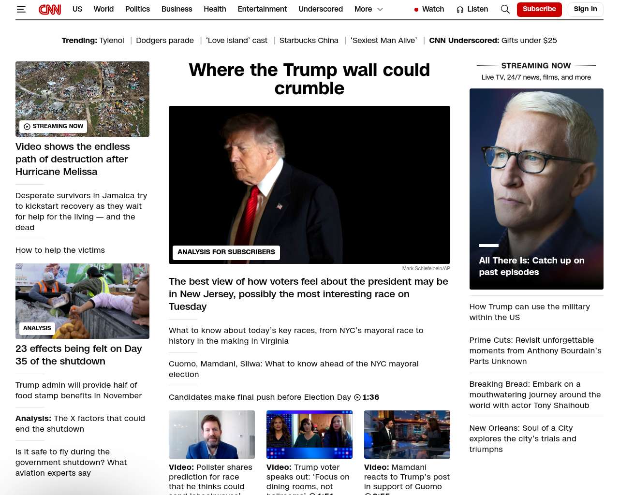Screen dimensions: 619x495
Task: Open Cuomo, Mamdani, Sliwa NYC mayoral story
Action: (x=294, y=369)
